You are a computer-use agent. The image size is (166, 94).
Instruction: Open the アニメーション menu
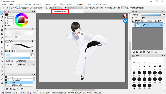coord(79,4)
